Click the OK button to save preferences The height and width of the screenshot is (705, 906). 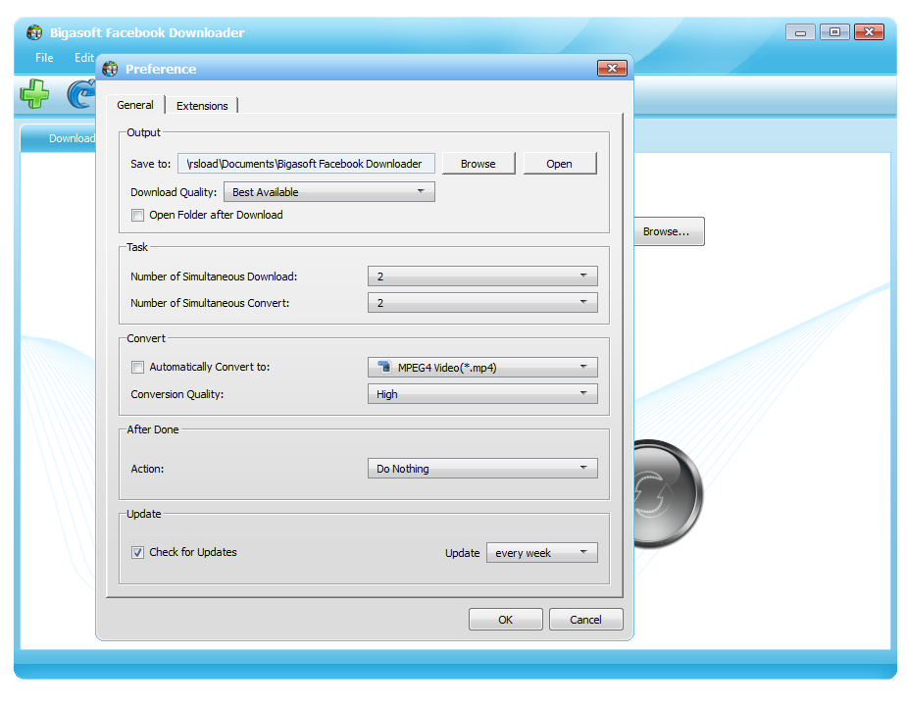505,619
